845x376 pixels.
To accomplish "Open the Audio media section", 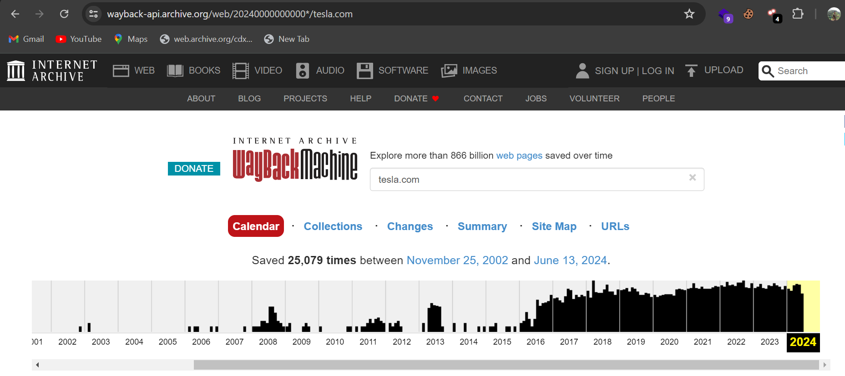I will pos(320,70).
